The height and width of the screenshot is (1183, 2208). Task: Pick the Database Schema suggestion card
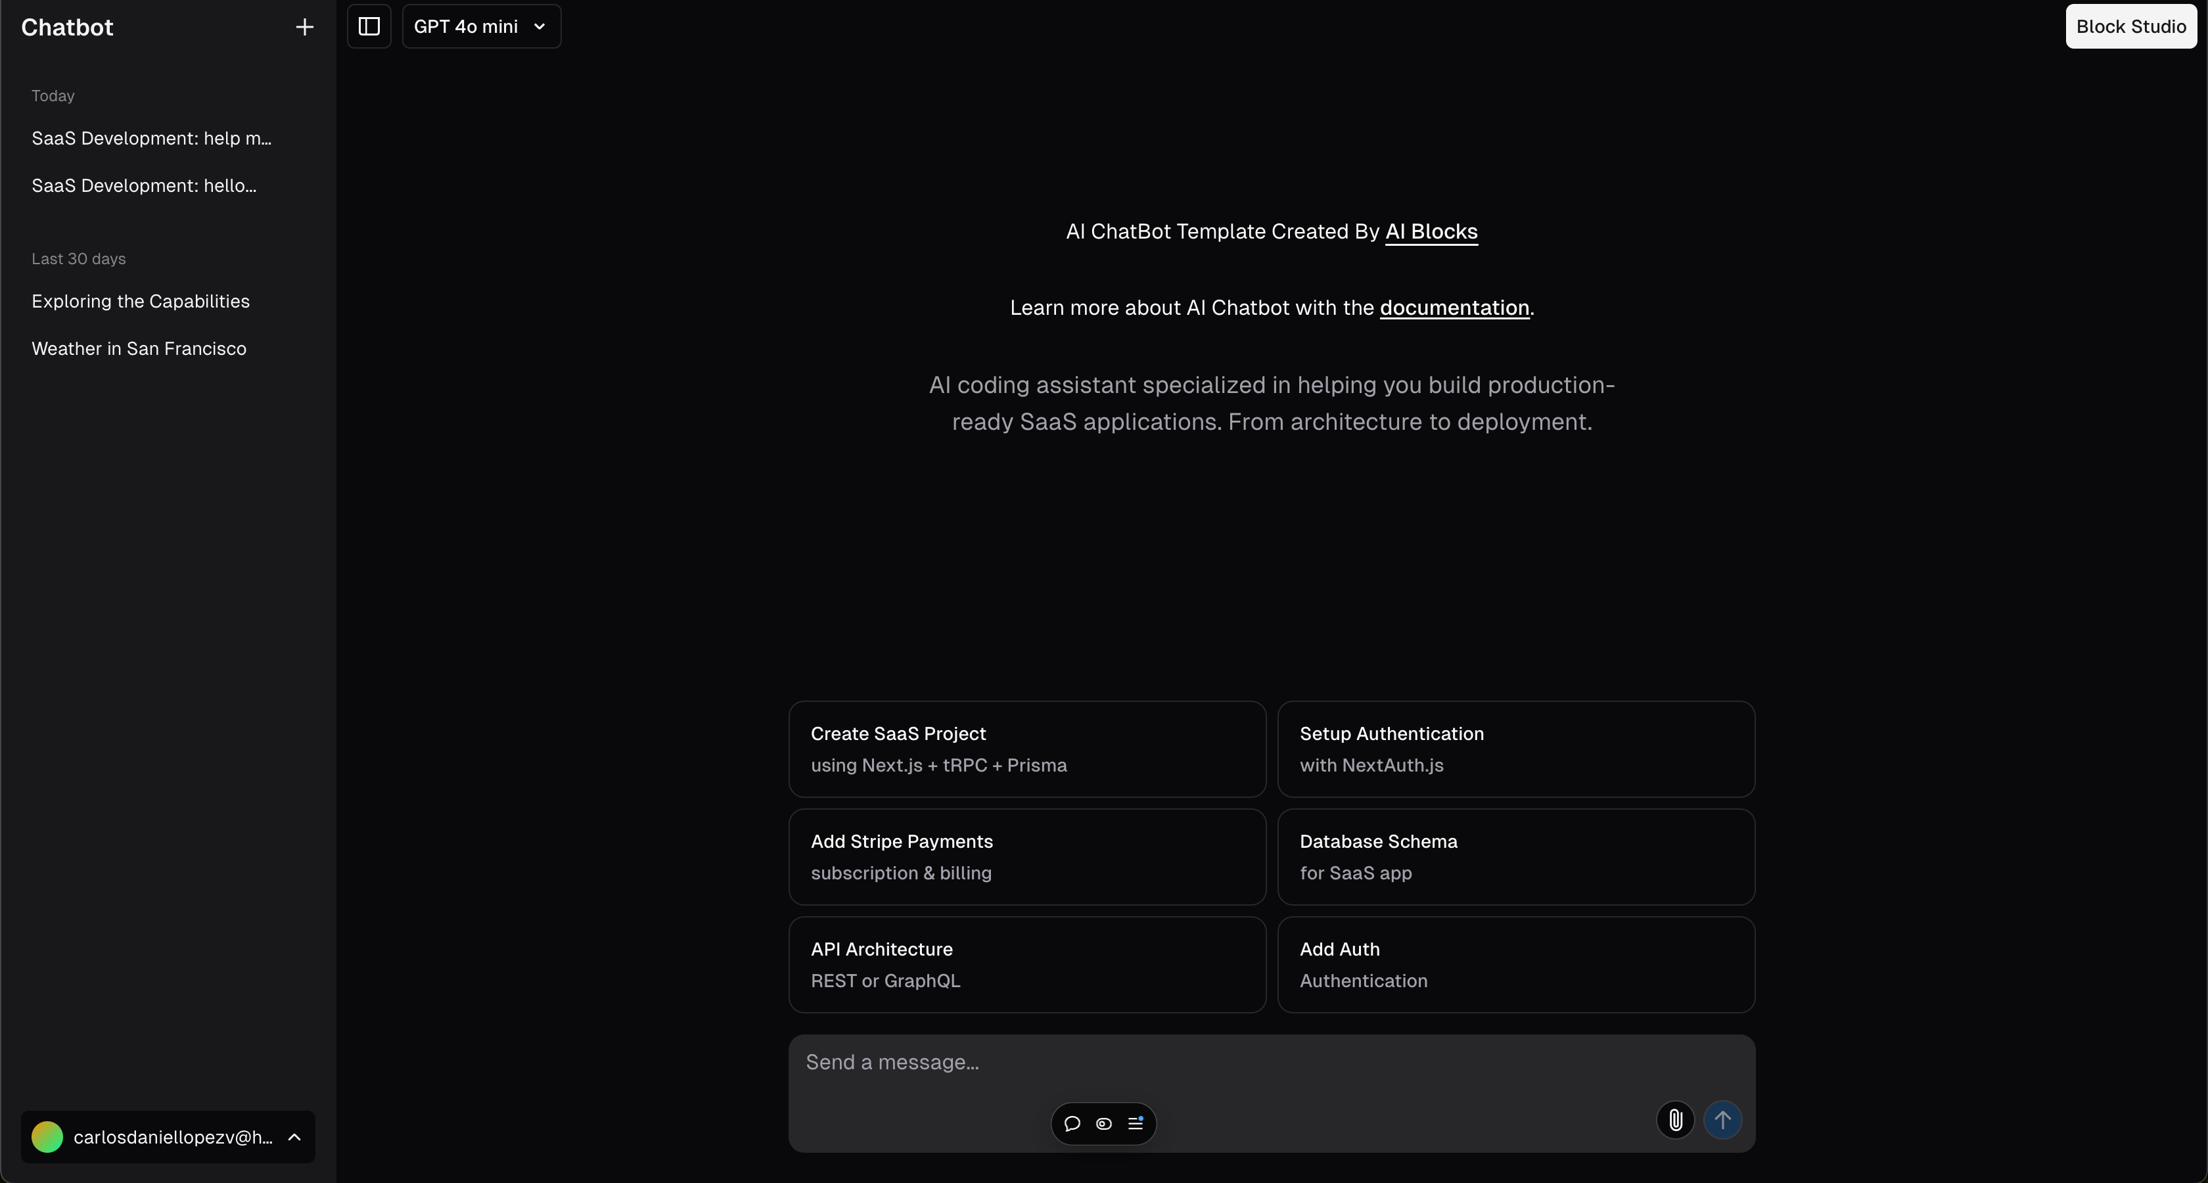[x=1515, y=857]
